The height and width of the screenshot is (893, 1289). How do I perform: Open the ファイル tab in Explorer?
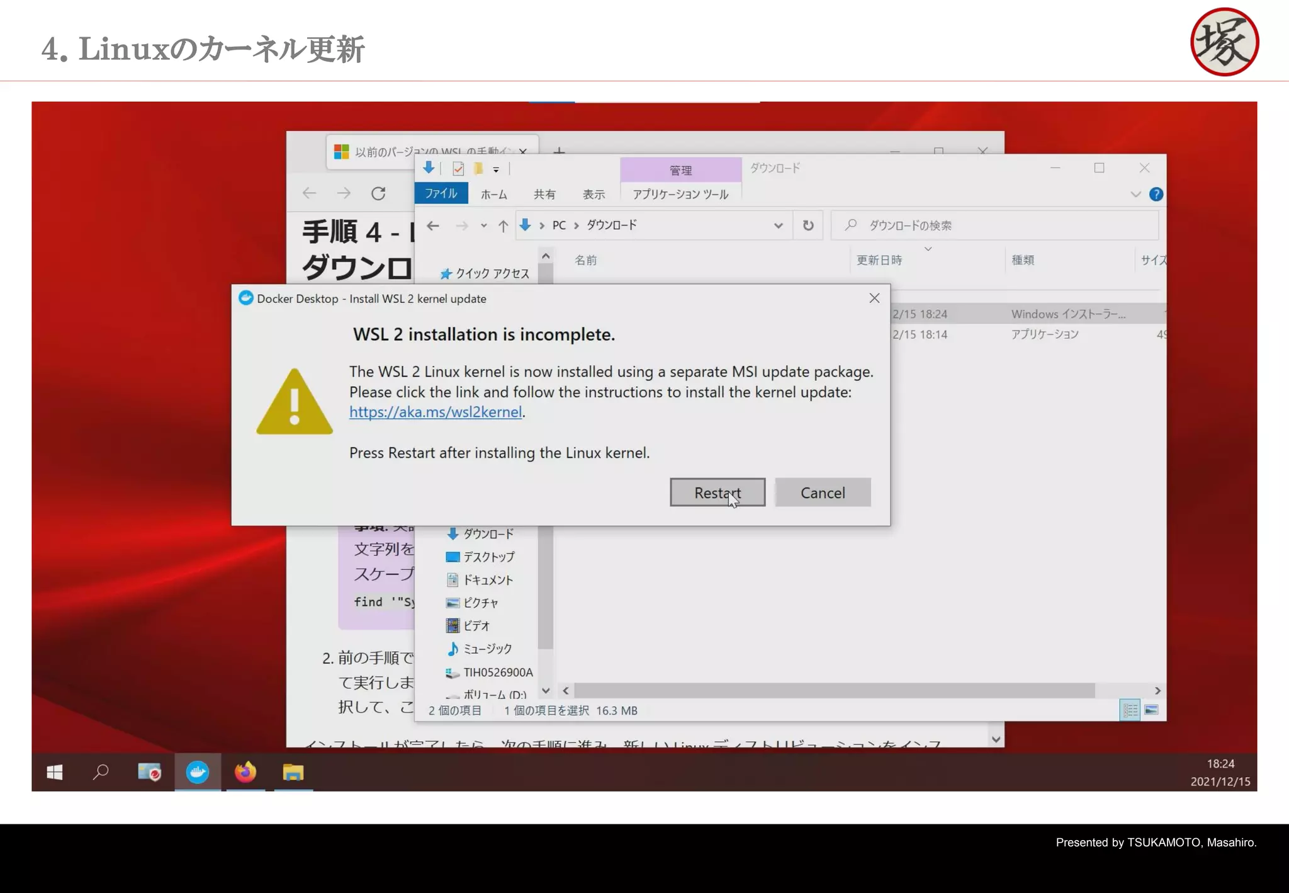[x=441, y=193]
